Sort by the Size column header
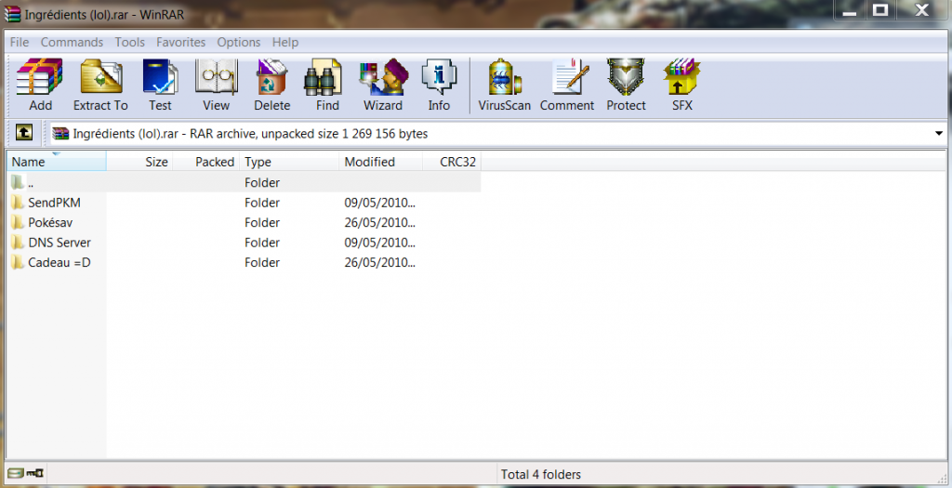This screenshot has height=488, width=952. coord(139,162)
